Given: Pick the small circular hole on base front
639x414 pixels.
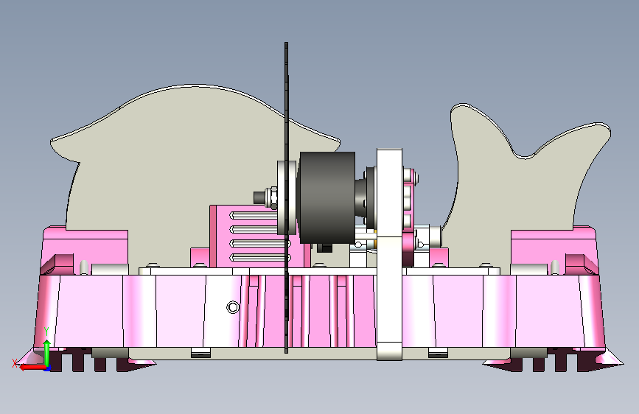Looking at the screenshot, I should coord(233,307).
